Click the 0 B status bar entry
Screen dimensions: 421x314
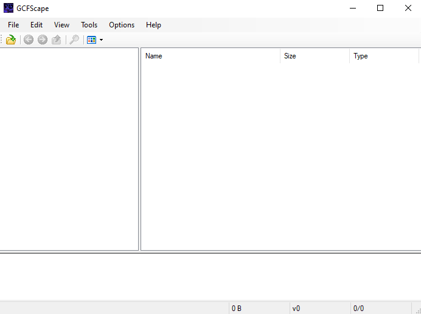(x=259, y=309)
